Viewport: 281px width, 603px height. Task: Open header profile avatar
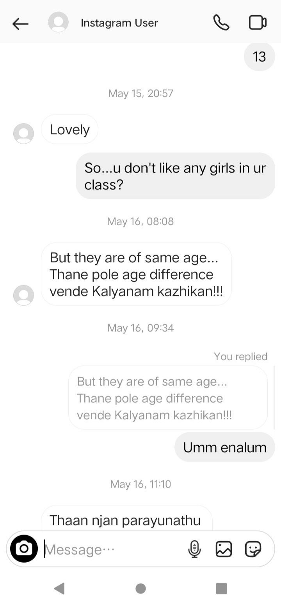58,22
